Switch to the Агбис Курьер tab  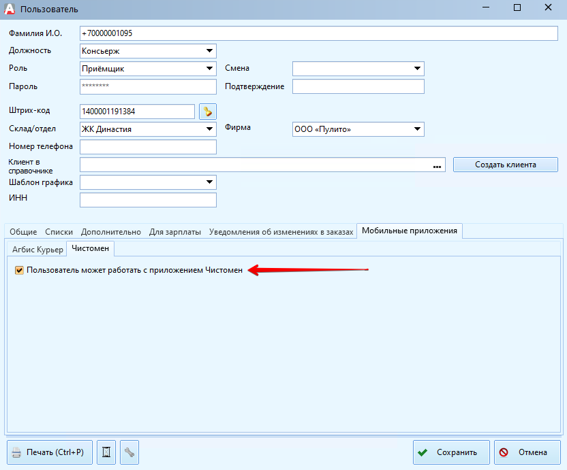point(37,250)
